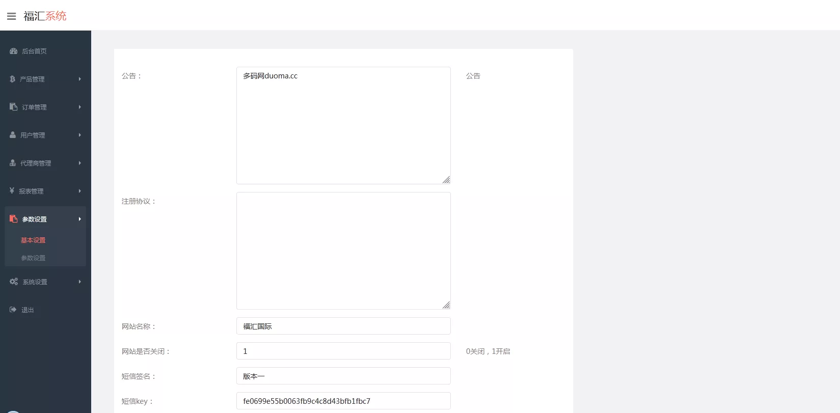Click the logout icon beside 退出

coord(13,310)
